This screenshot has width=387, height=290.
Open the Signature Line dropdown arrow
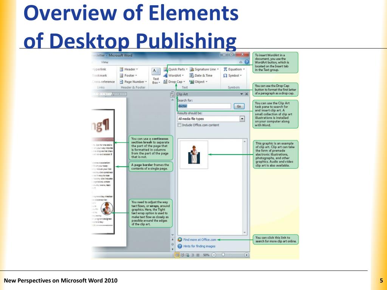click(218, 69)
